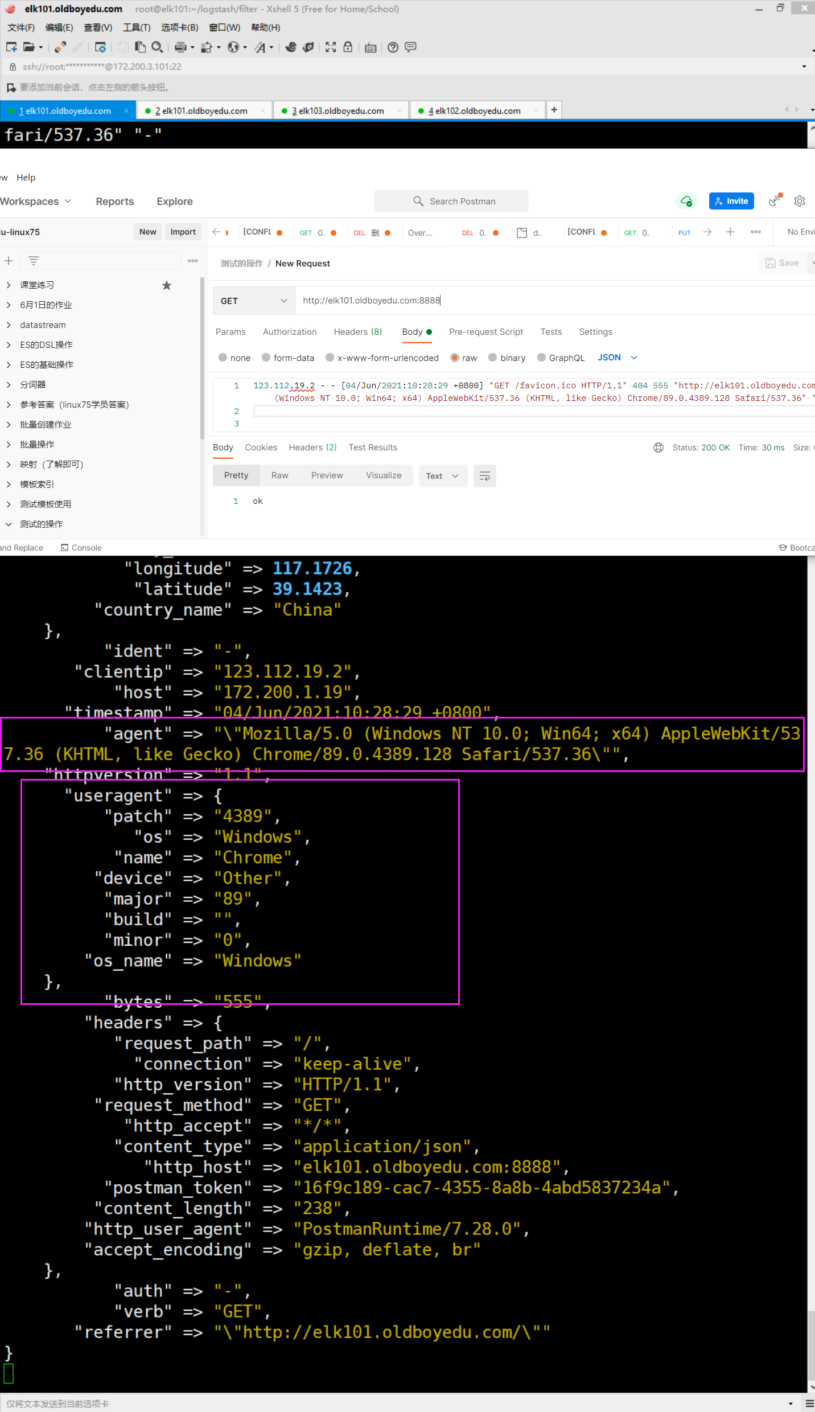This screenshot has height=1412, width=815.
Task: Click Postman tab options three dots icon
Action: point(756,232)
